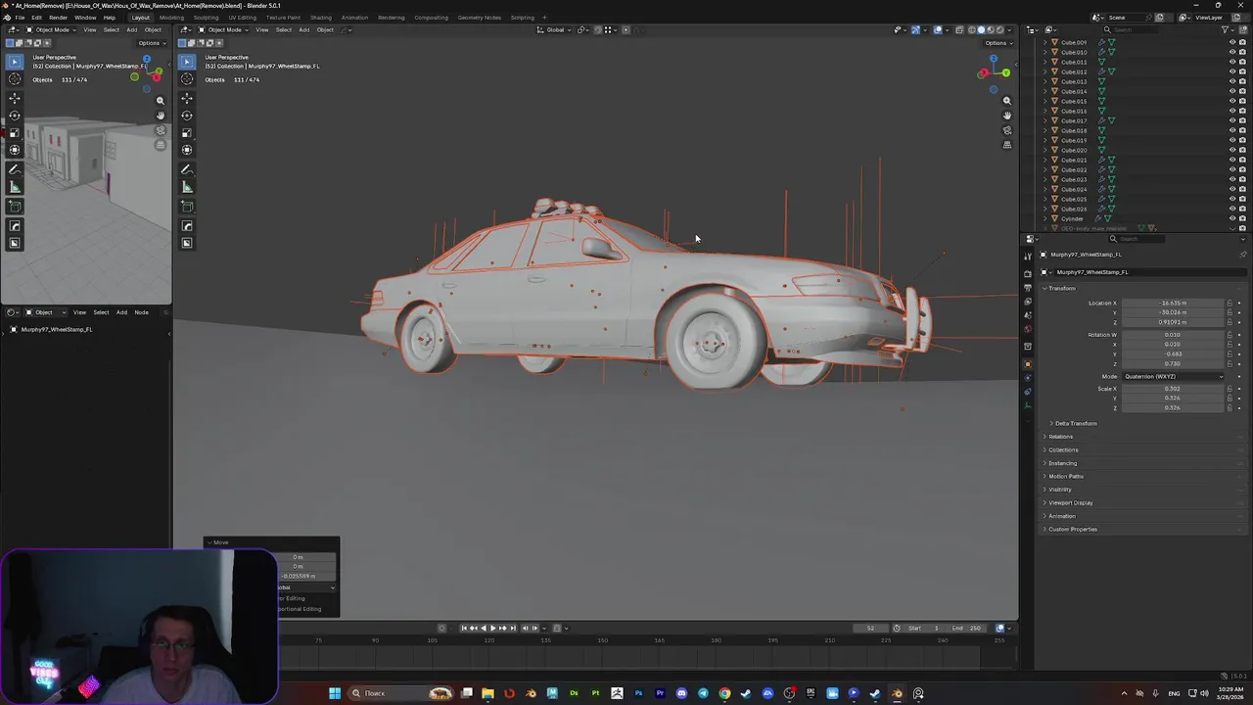
Task: Click zoom magnifier icon in small left viewport
Action: pos(160,100)
